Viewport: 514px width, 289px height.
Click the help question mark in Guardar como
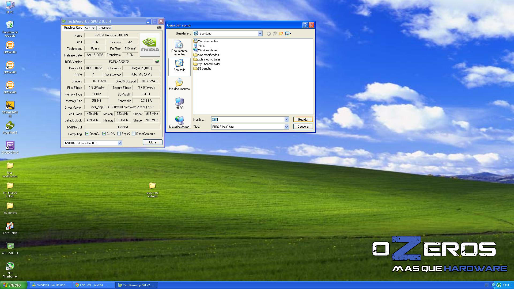305,25
